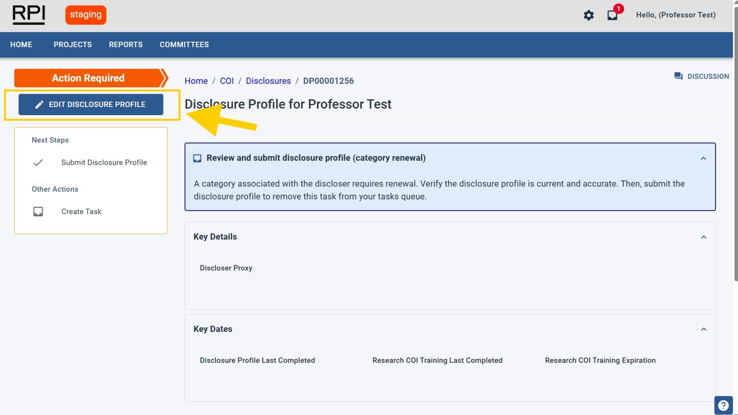Image resolution: width=738 pixels, height=415 pixels.
Task: Click the COI breadcrumb link
Action: coord(227,81)
